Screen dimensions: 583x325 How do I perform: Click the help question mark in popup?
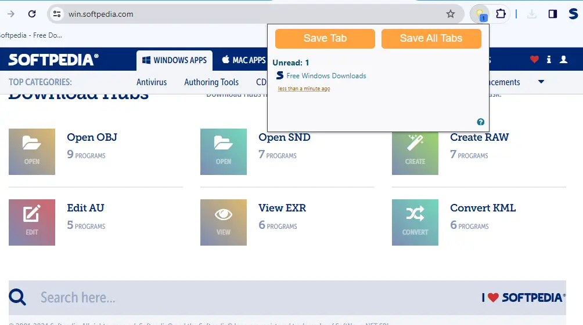[x=481, y=122]
